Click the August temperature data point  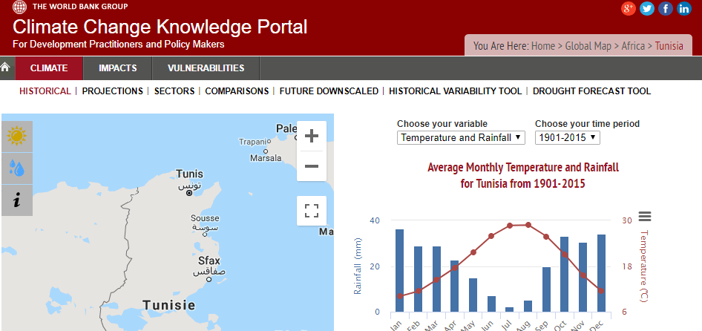pos(528,225)
